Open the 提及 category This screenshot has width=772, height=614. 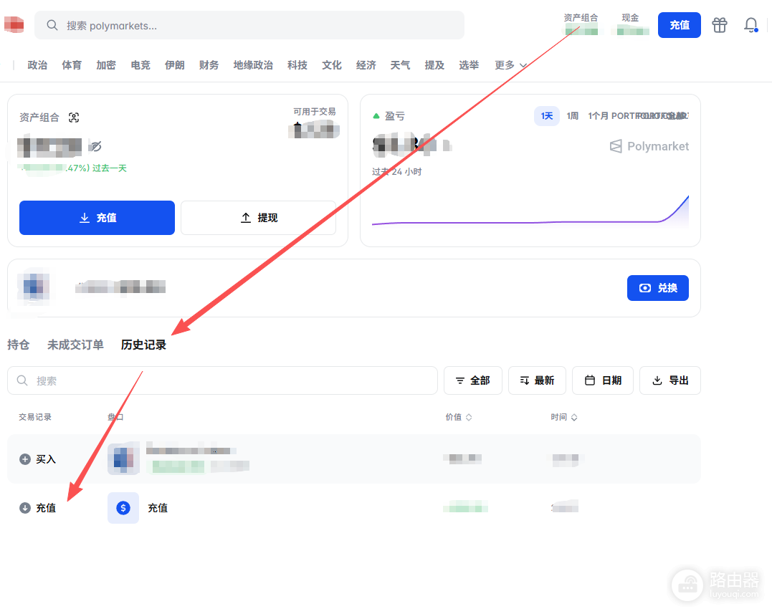click(x=434, y=65)
